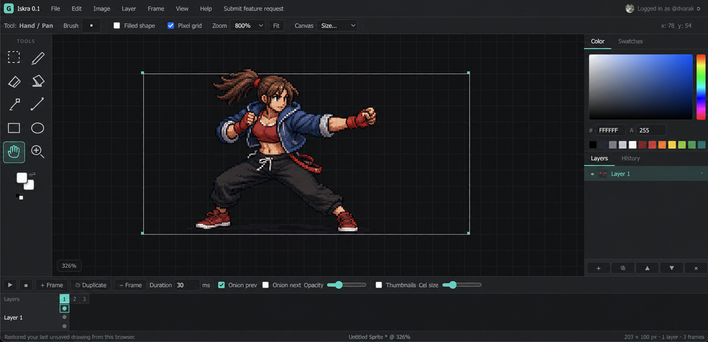Toggle the Filled shape checkbox
The image size is (708, 342).
(116, 26)
